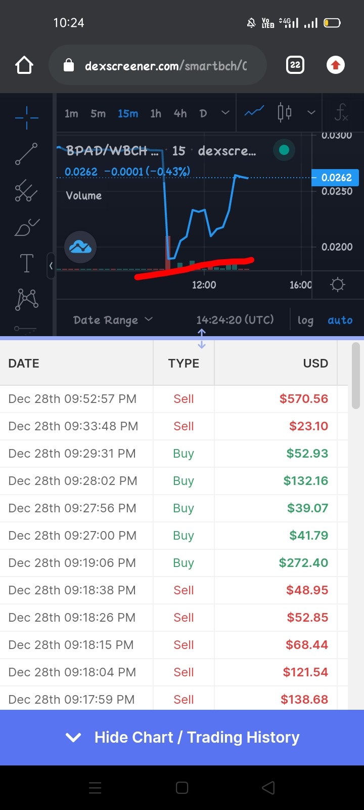Select the trend line drawing tool
Image resolution: width=364 pixels, height=810 pixels.
(x=26, y=154)
